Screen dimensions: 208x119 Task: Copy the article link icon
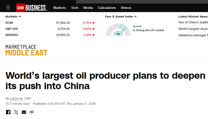tap(32, 112)
